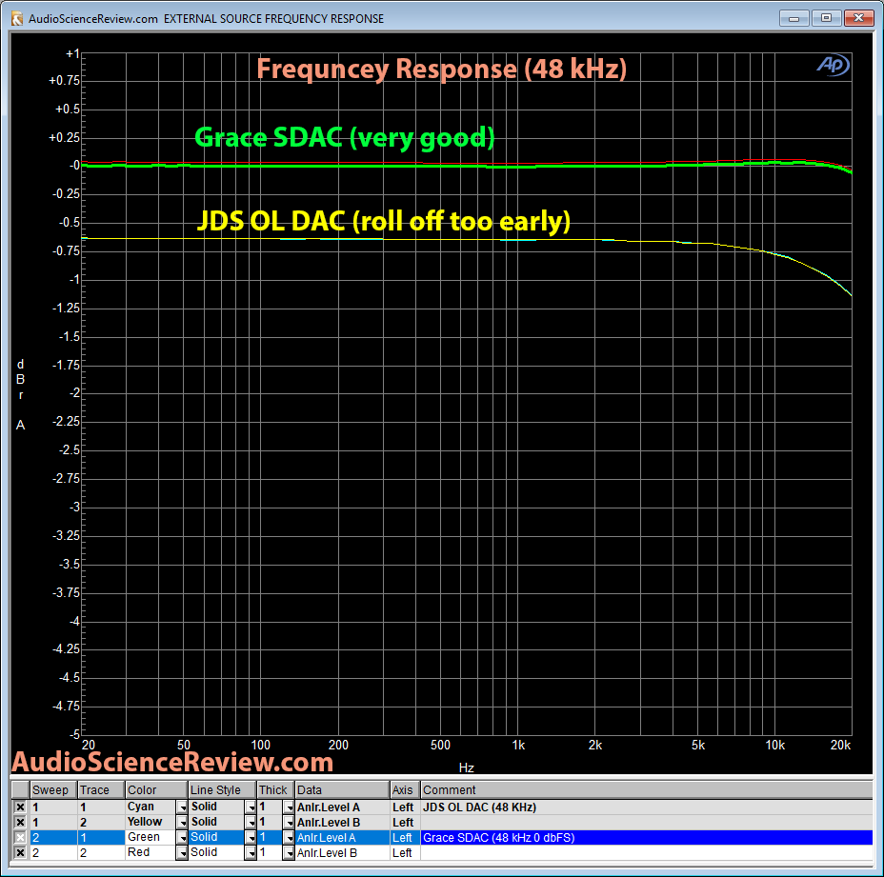This screenshot has width=884, height=877.
Task: Open color dropdown for the Green trace
Action: tap(182, 838)
